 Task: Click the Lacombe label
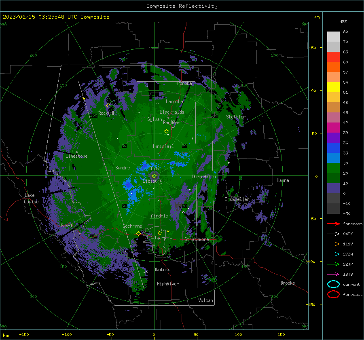pos(174,101)
